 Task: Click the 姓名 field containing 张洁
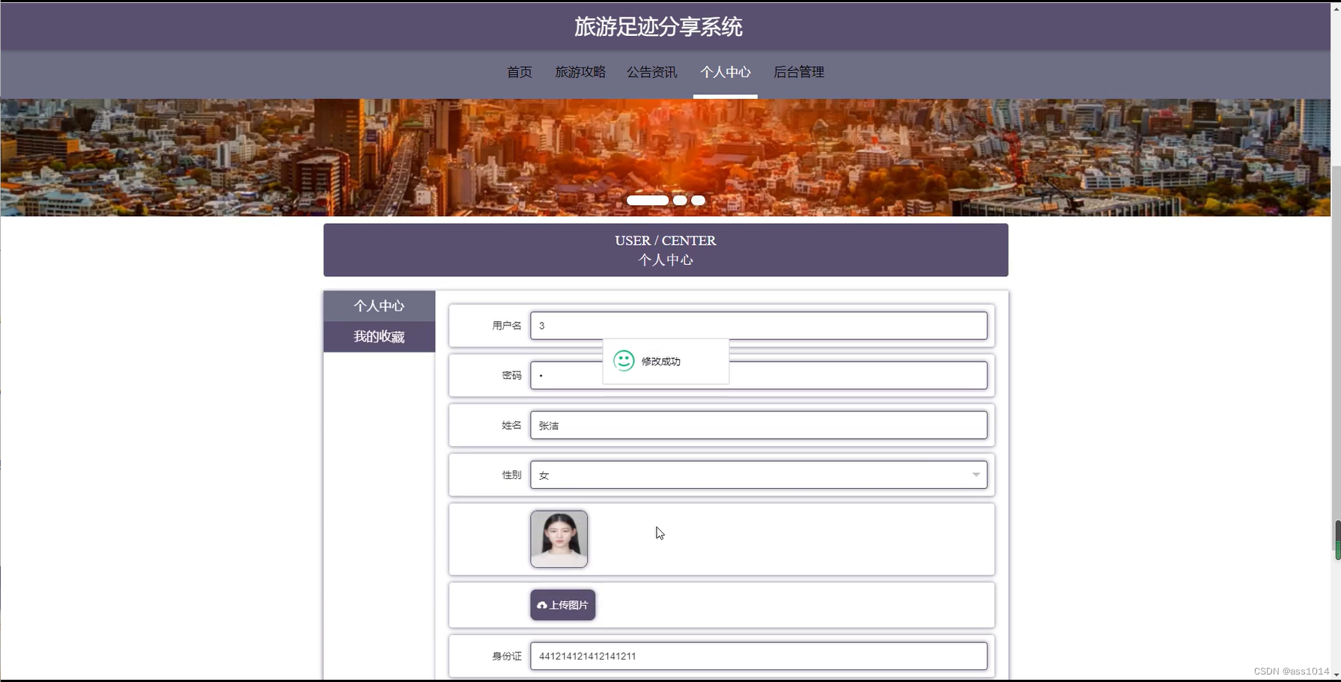pos(758,425)
